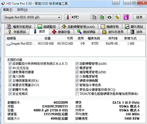Toggle the 寫入快取 checkbox
The width and height of the screenshot is (147, 124).
pos(10,76)
